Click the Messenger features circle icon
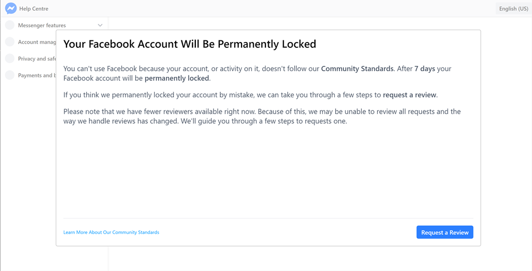532x271 pixels. (10, 25)
